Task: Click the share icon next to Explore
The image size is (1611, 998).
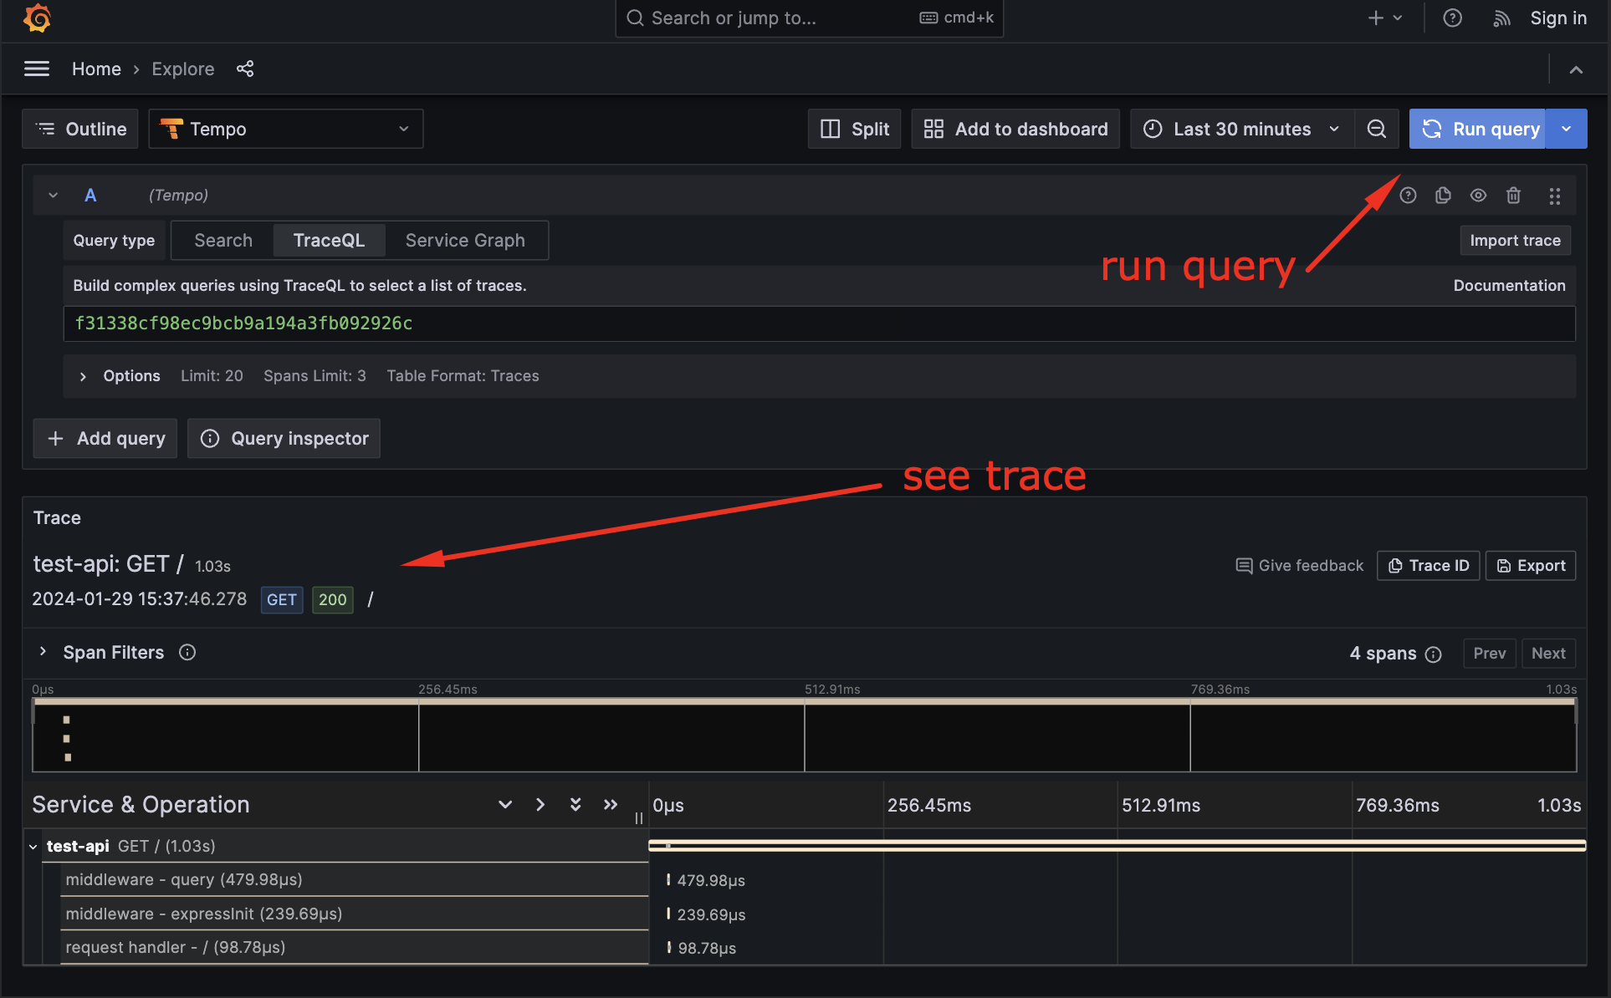Action: [244, 69]
